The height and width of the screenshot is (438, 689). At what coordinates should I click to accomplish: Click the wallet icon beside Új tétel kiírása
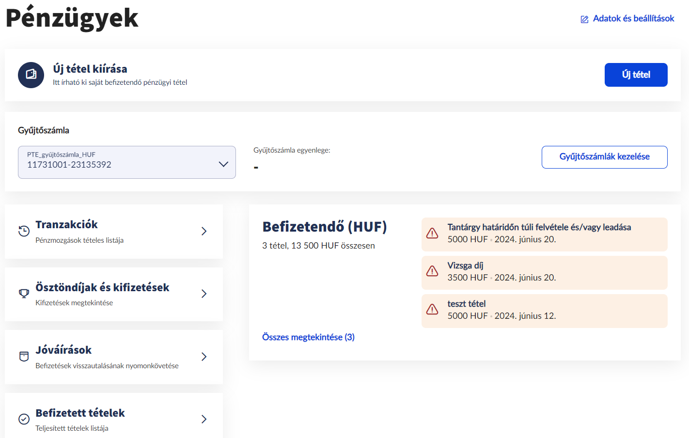pos(31,75)
